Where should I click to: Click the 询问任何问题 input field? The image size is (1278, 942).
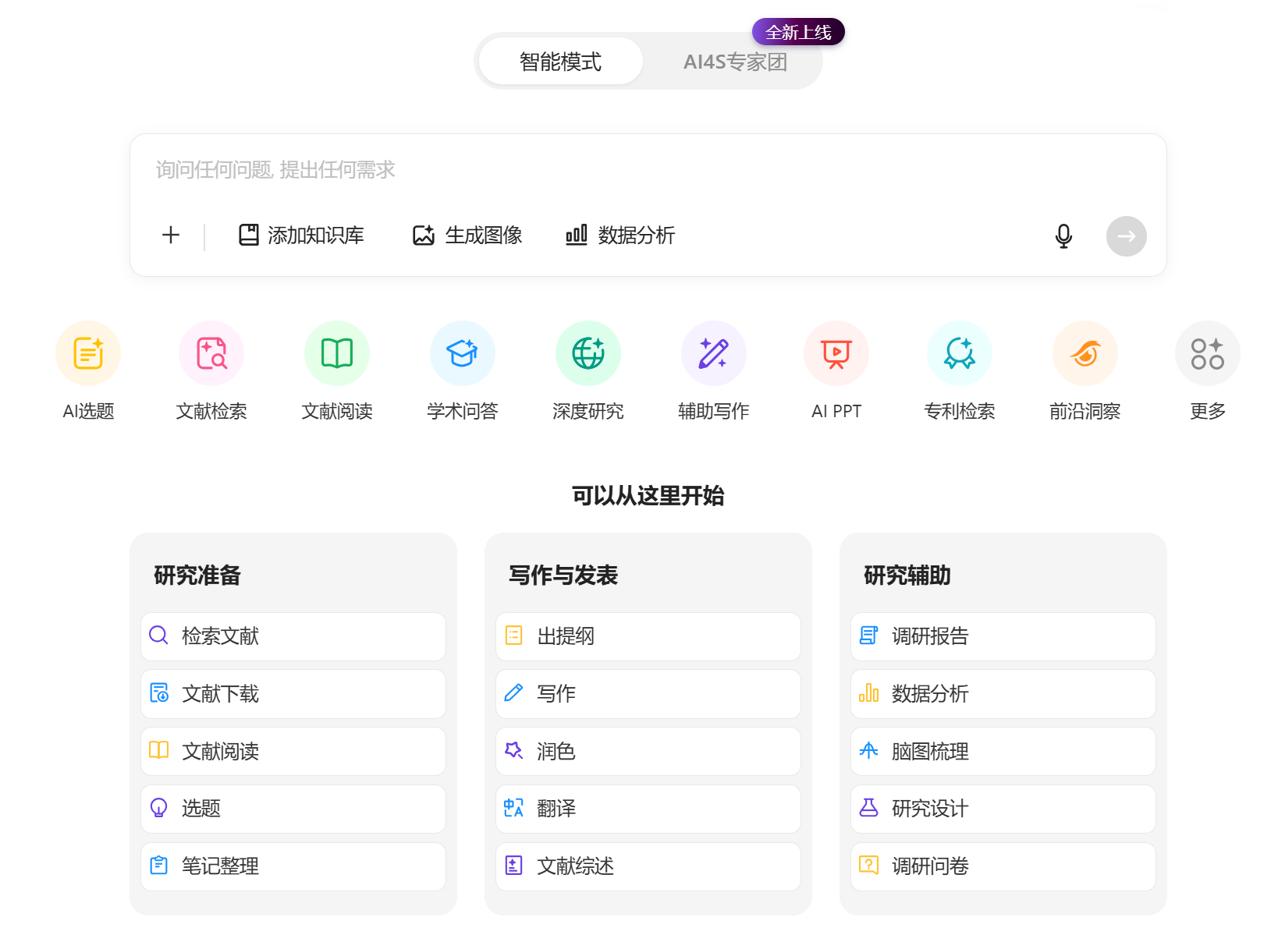click(x=648, y=170)
